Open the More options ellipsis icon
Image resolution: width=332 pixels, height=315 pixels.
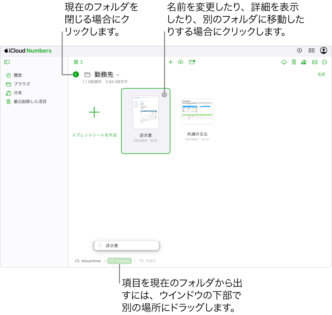point(325,62)
